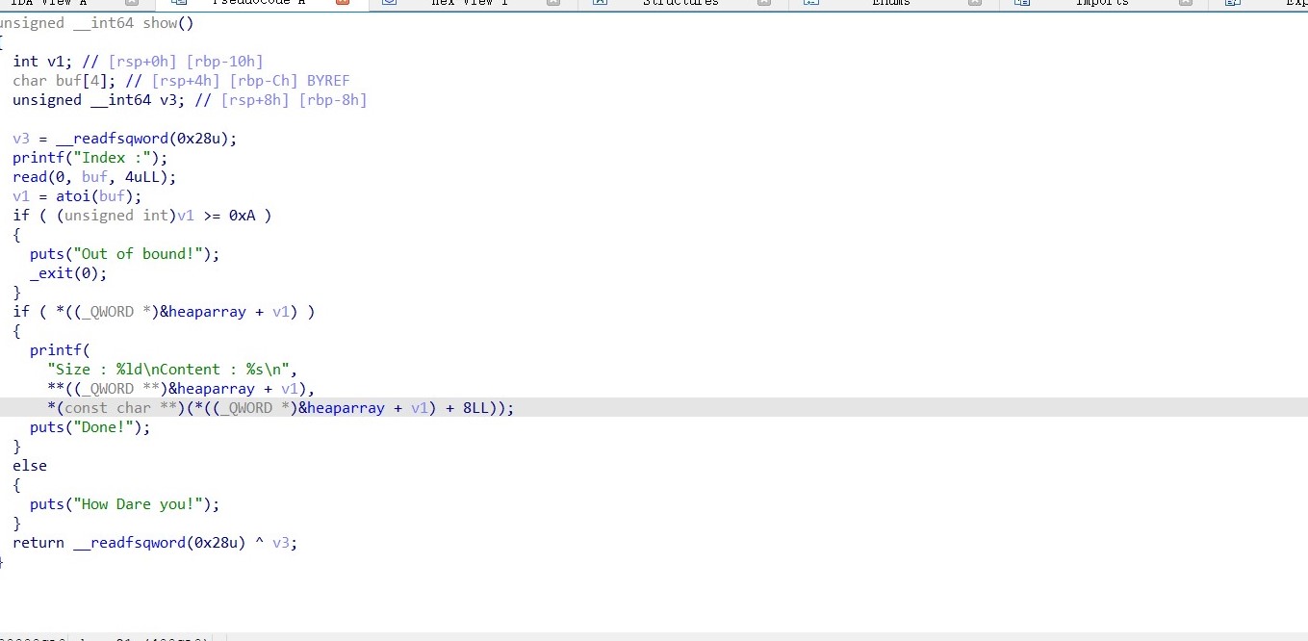Image resolution: width=1308 pixels, height=641 pixels.
Task: Click heaparray in the if condition
Action: pos(207,312)
